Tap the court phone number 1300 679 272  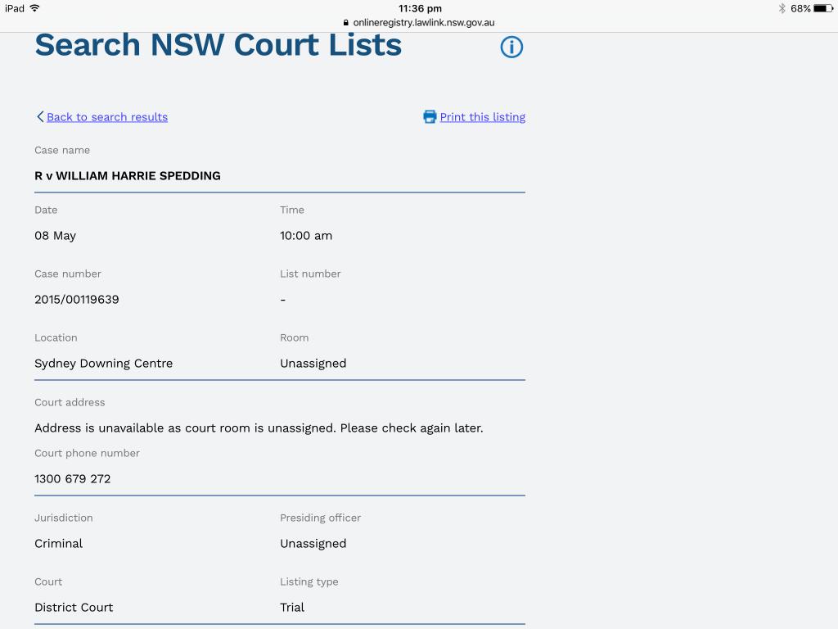[72, 479]
